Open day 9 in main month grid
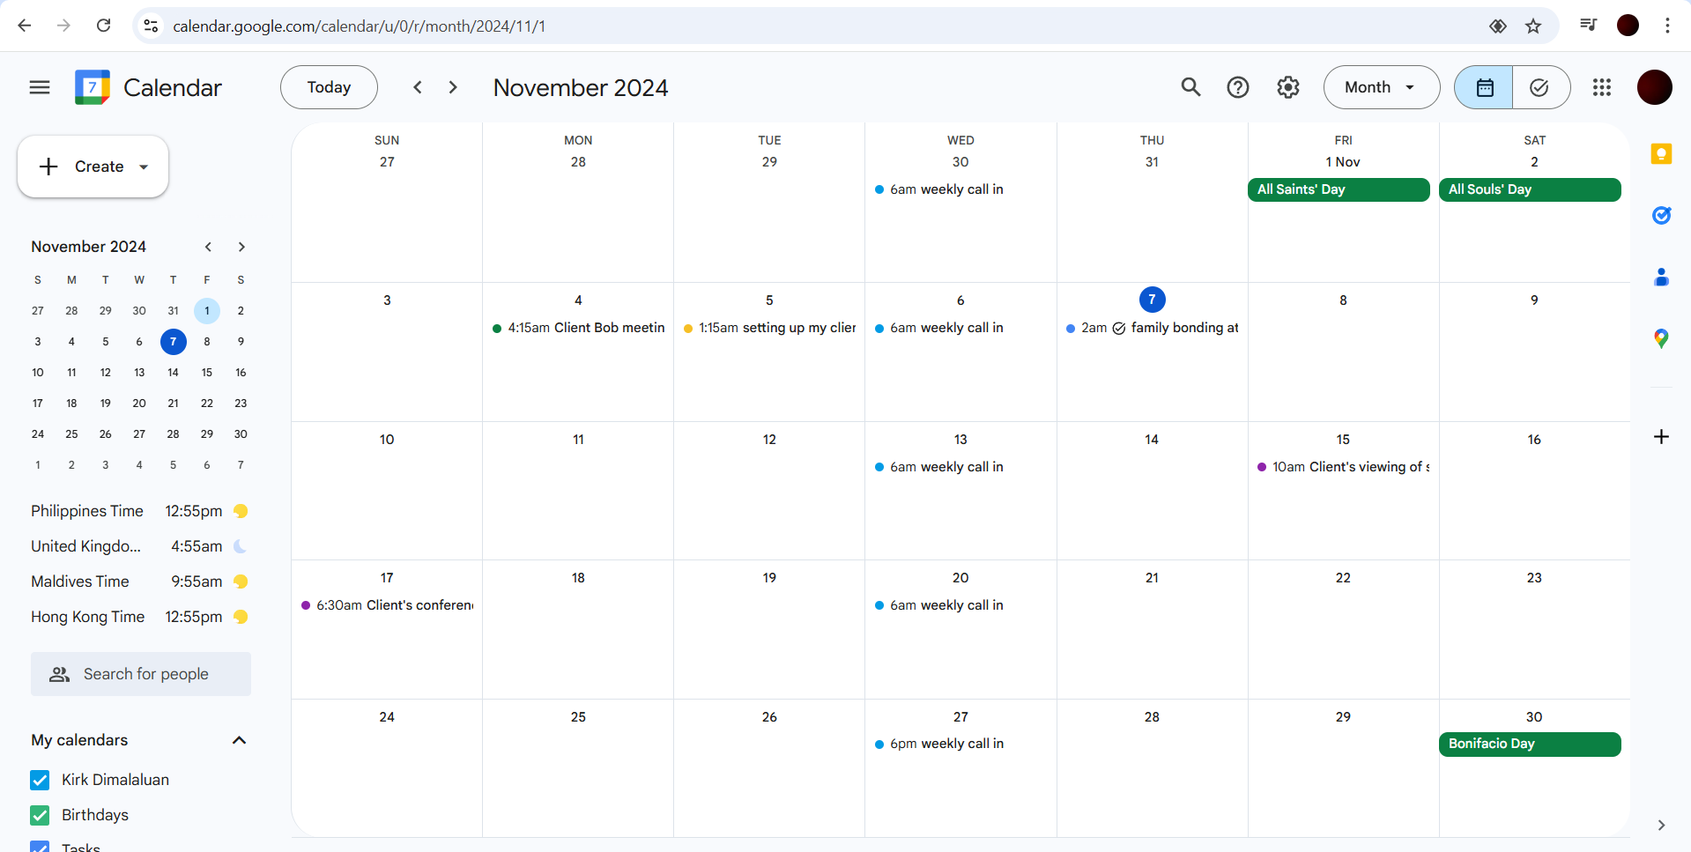The image size is (1691, 852). coord(1534,300)
